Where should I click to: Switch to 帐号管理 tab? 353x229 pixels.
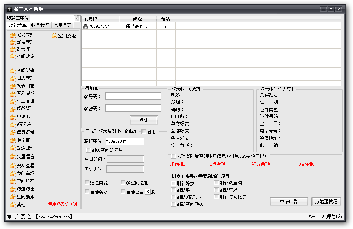coord(40,25)
